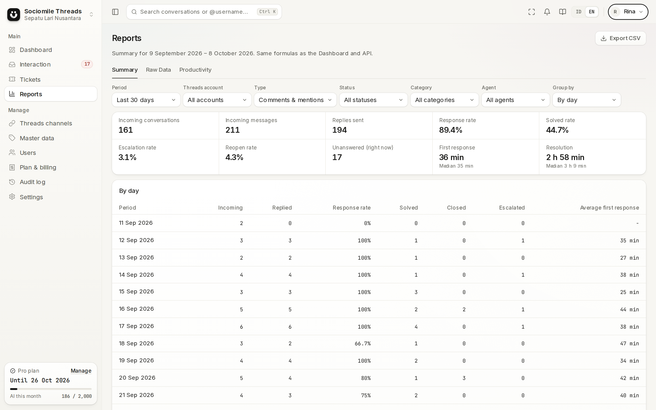Click the Audit log history icon
The width and height of the screenshot is (656, 410).
pyautogui.click(x=12, y=182)
